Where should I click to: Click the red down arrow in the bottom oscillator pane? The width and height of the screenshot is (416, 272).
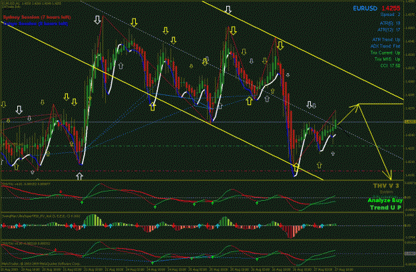coord(55,250)
